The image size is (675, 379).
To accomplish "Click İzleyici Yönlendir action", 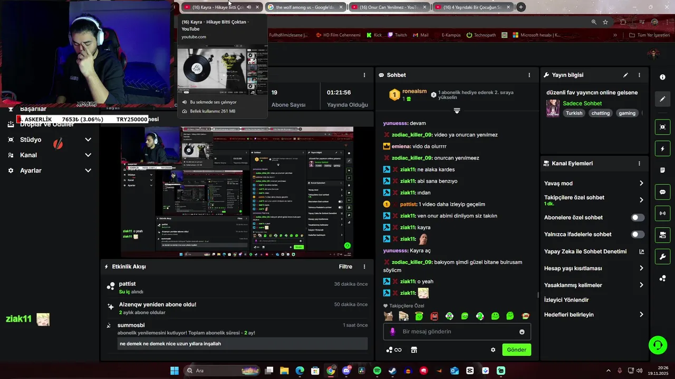I will [566, 300].
